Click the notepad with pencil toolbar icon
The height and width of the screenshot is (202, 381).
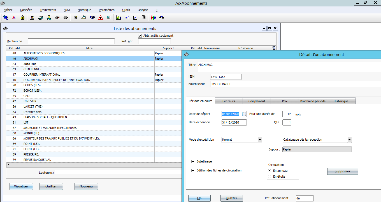(75, 18)
